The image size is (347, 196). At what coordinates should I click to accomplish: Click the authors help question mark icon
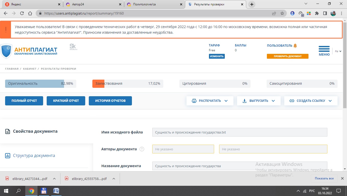[x=142, y=149]
